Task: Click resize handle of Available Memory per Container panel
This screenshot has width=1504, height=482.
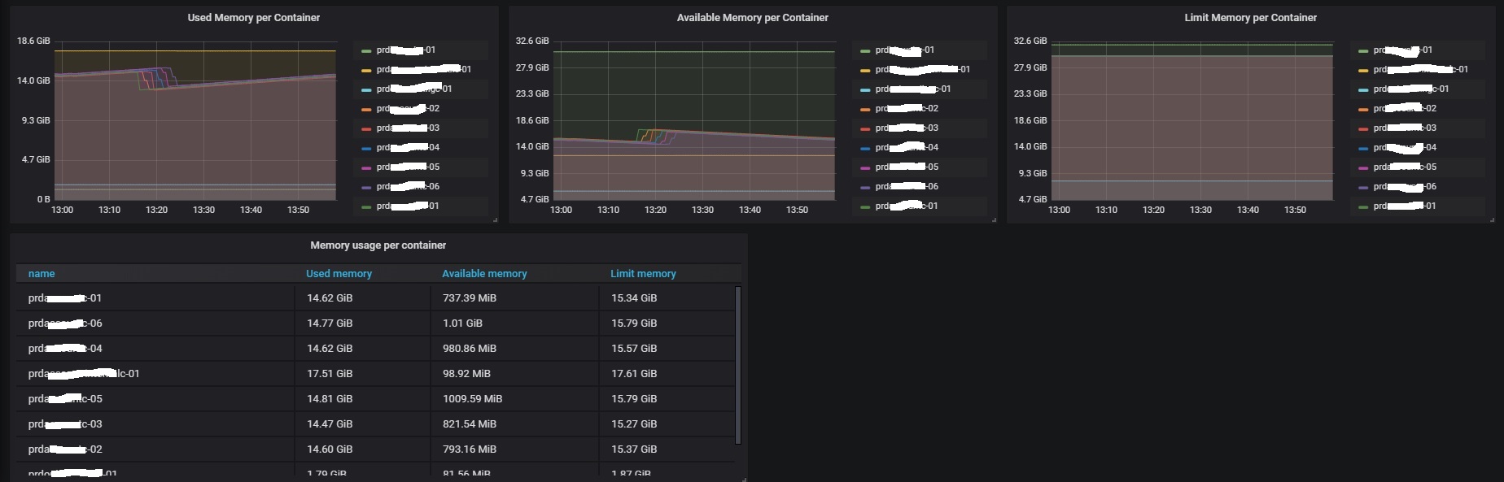Action: 994,219
